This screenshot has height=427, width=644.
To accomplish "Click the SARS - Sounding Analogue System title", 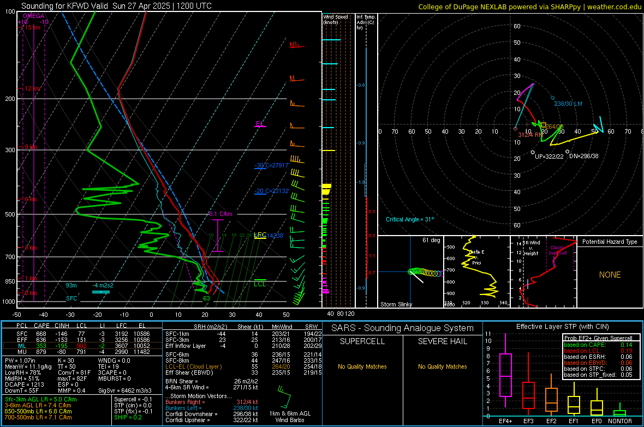I will pyautogui.click(x=403, y=328).
